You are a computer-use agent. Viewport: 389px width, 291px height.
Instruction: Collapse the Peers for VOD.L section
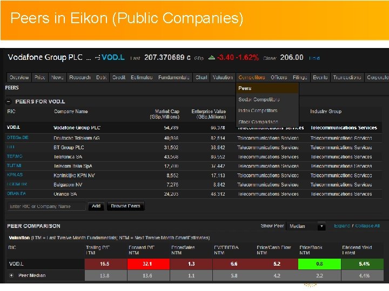[9, 101]
